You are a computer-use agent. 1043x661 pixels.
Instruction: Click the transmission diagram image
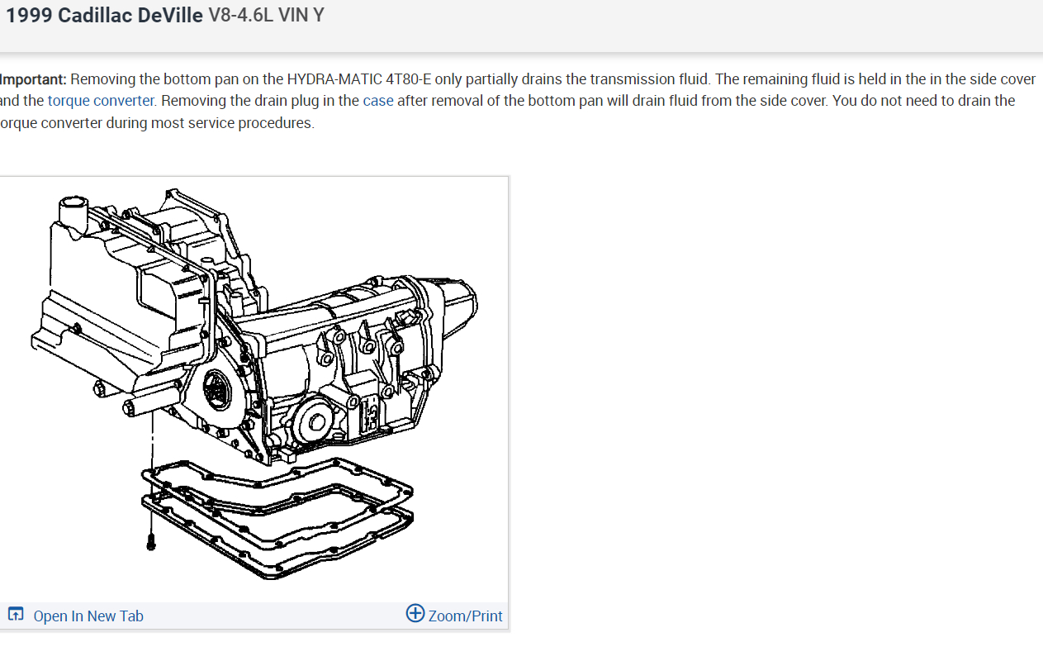tap(256, 388)
